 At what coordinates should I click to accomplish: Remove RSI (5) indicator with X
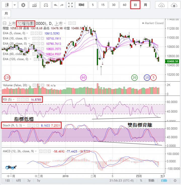coord(27,100)
